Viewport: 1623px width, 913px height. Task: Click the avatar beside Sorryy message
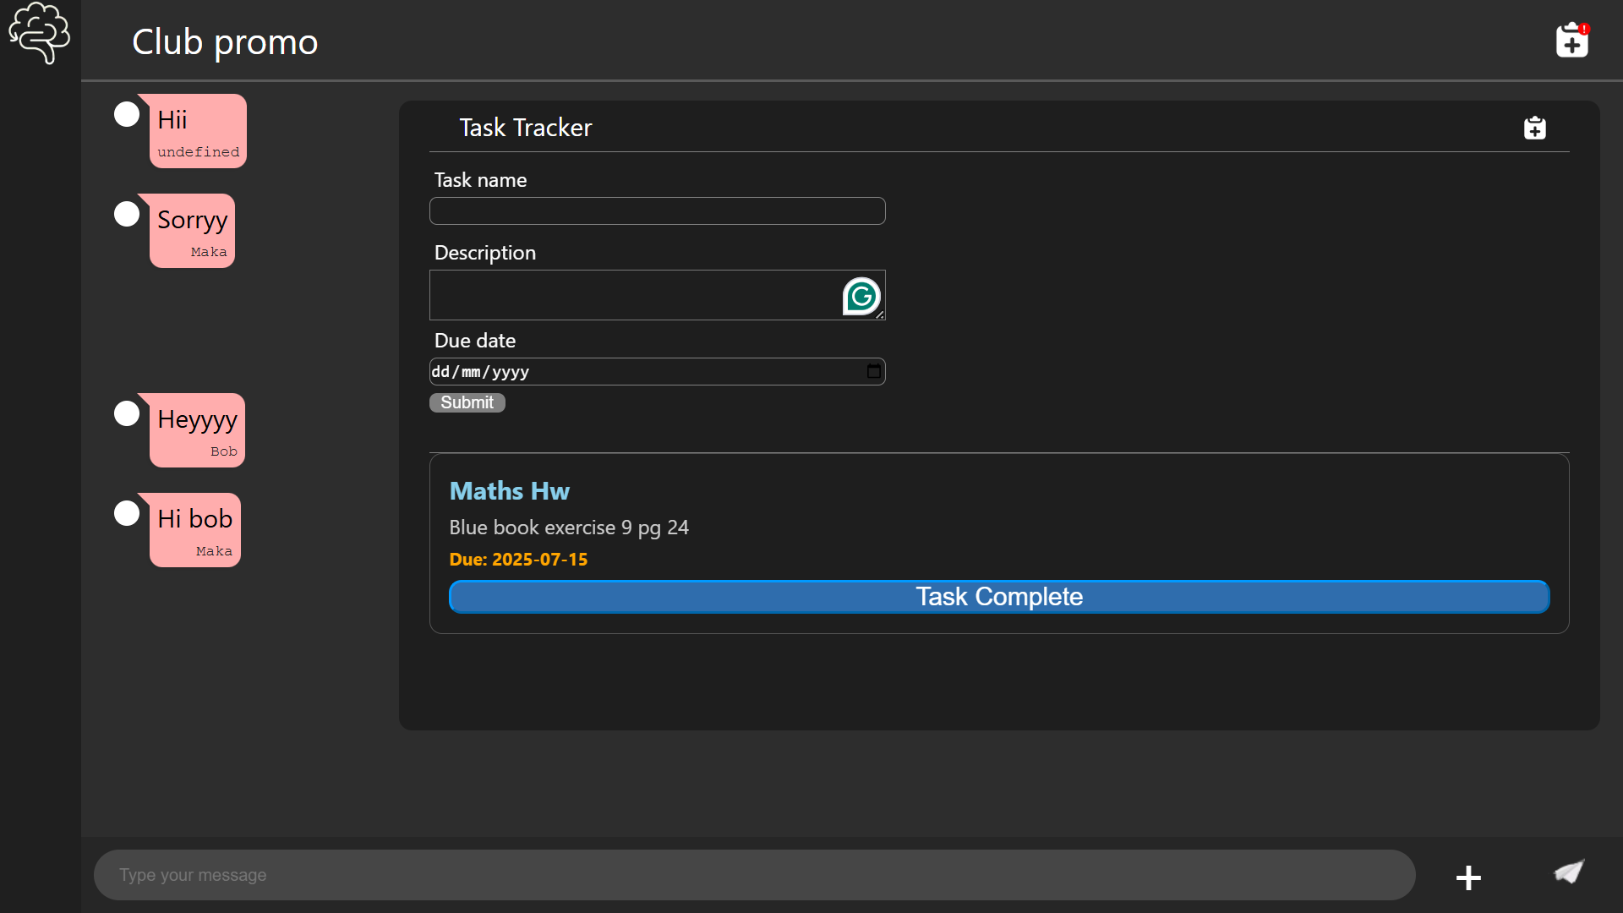coord(127,214)
